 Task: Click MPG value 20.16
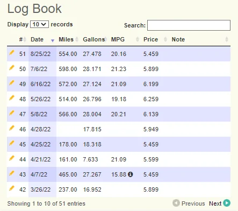[119, 54]
